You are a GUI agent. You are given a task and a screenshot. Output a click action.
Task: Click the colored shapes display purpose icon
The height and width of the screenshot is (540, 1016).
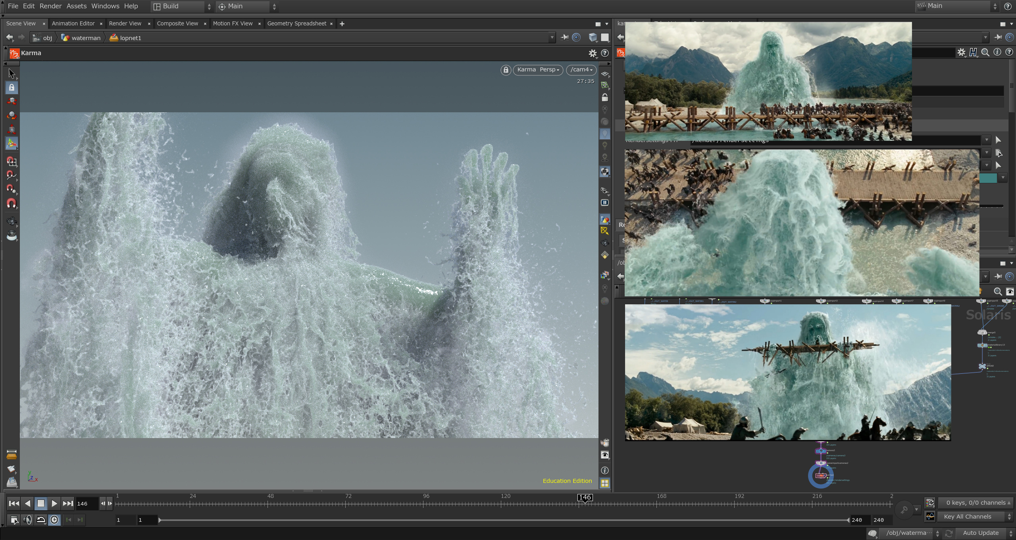[x=604, y=219]
